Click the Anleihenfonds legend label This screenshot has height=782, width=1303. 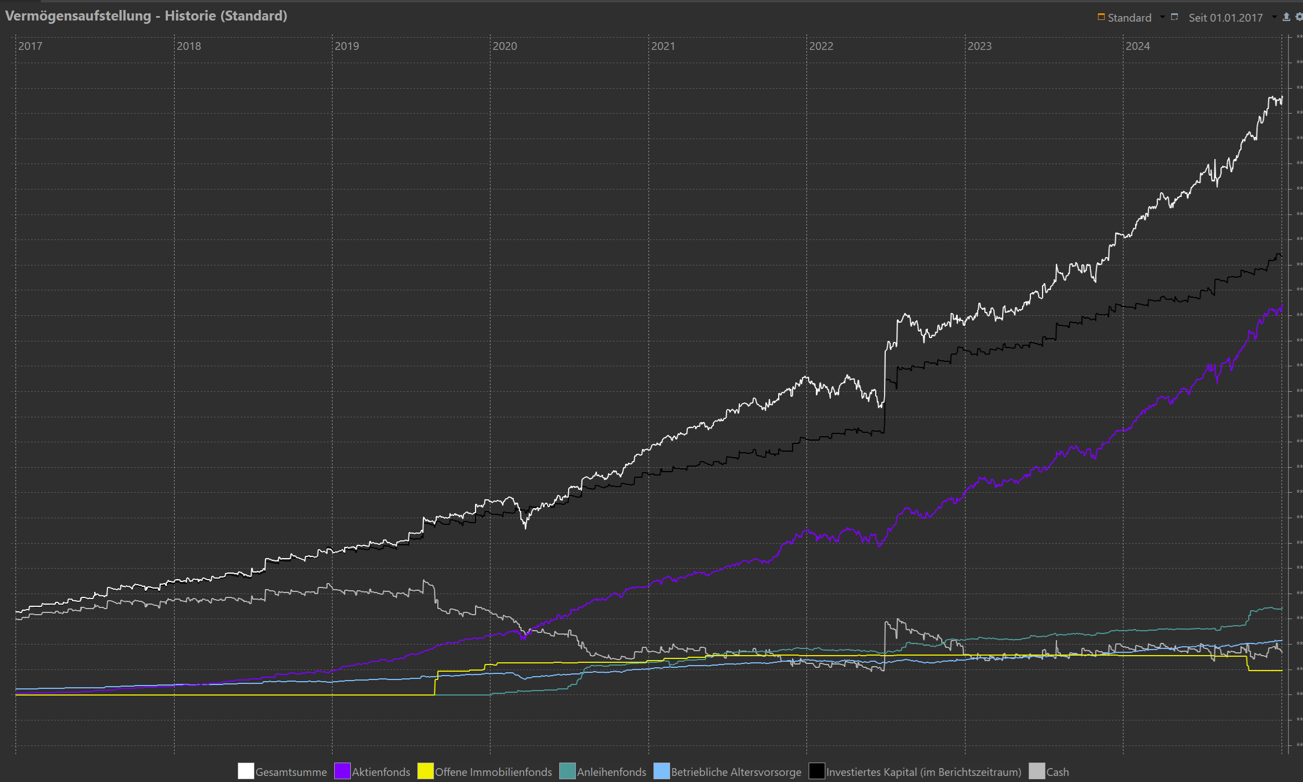[611, 771]
